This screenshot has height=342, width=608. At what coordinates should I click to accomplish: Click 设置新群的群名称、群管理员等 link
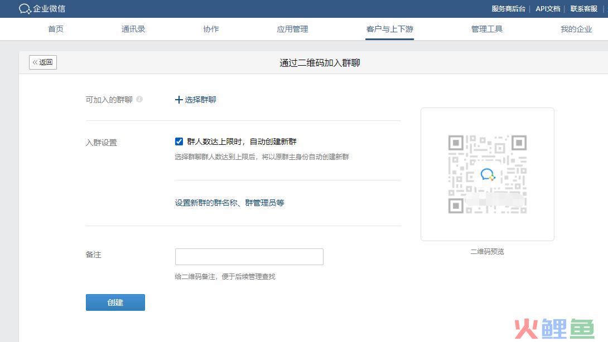230,203
